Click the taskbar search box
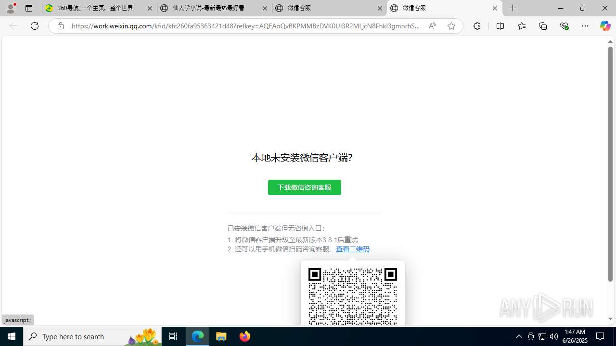Image resolution: width=616 pixels, height=346 pixels. [x=92, y=336]
